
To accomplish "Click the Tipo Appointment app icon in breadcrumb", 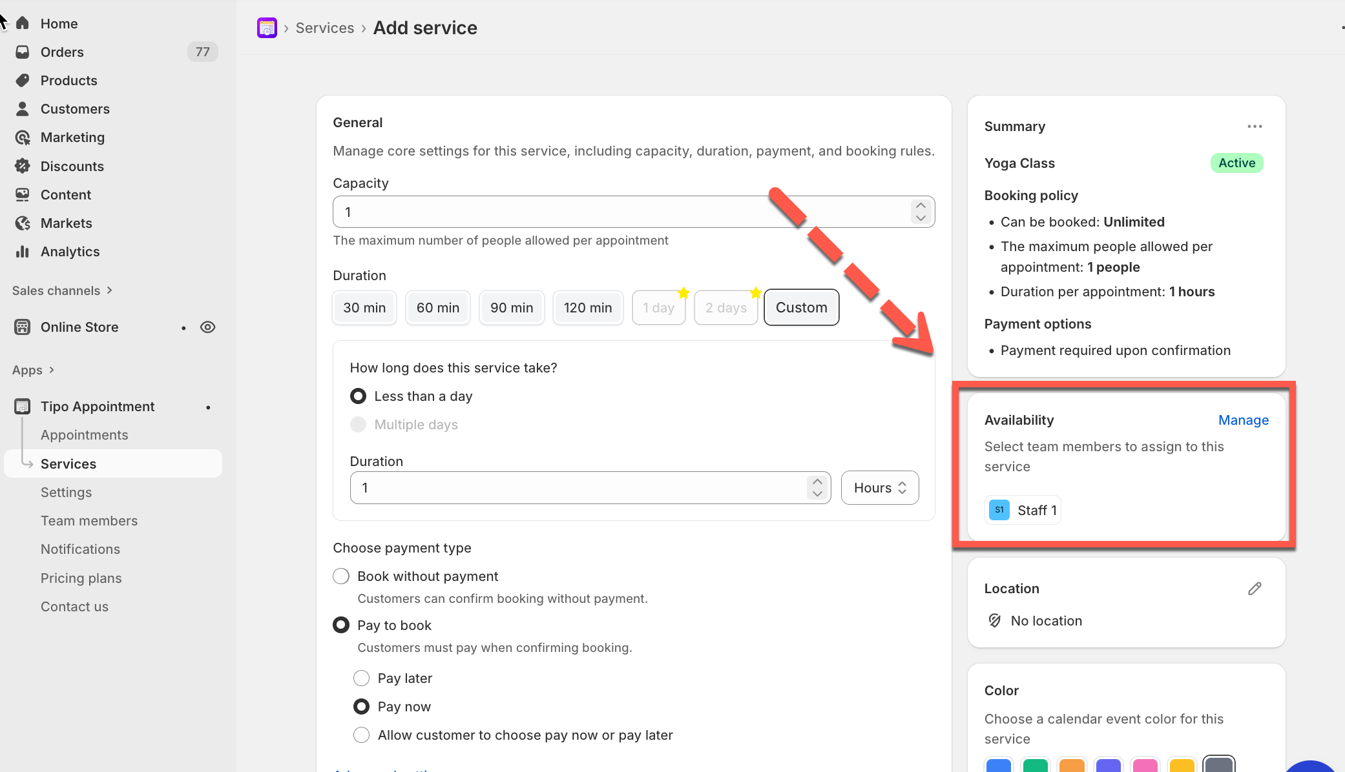I will (x=267, y=28).
